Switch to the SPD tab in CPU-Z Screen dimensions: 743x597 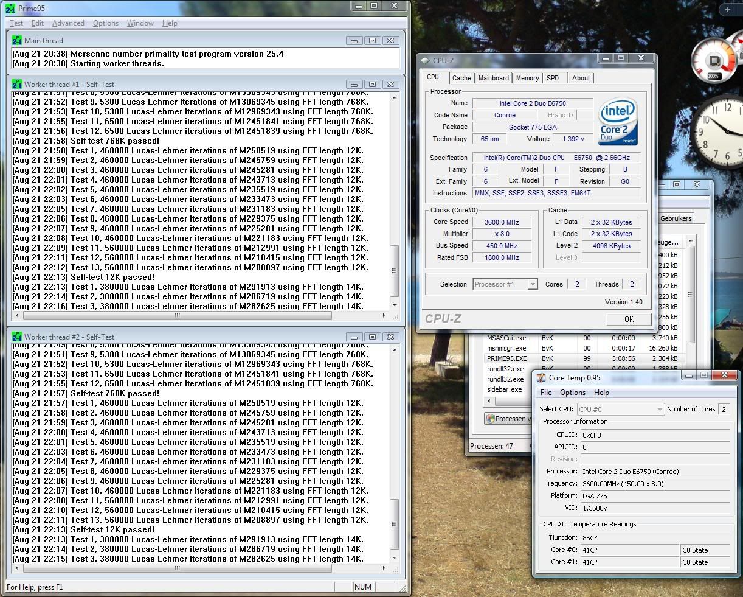coord(553,78)
